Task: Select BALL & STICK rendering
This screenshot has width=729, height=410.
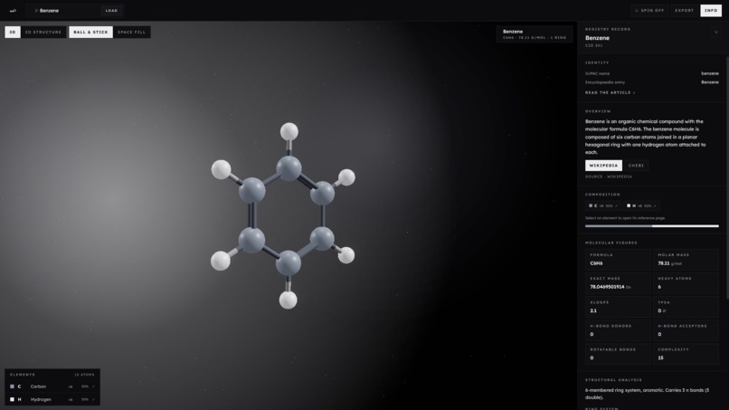Action: coord(90,32)
